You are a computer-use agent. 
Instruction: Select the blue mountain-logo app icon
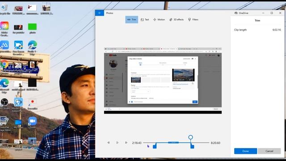pyautogui.click(x=4, y=47)
